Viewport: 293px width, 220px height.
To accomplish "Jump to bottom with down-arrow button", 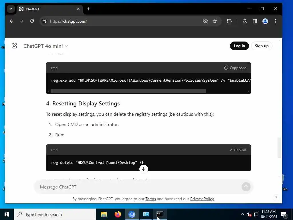I will [x=144, y=169].
